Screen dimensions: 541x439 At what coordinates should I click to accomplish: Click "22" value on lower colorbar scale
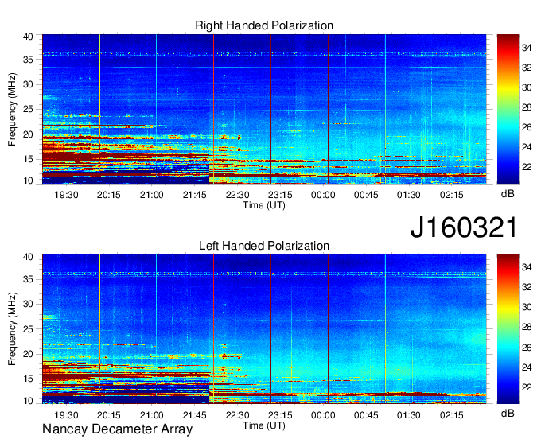527,387
